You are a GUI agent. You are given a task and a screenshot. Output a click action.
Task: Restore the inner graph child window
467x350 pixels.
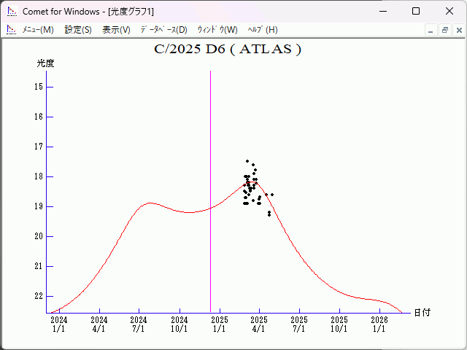[x=444, y=30]
